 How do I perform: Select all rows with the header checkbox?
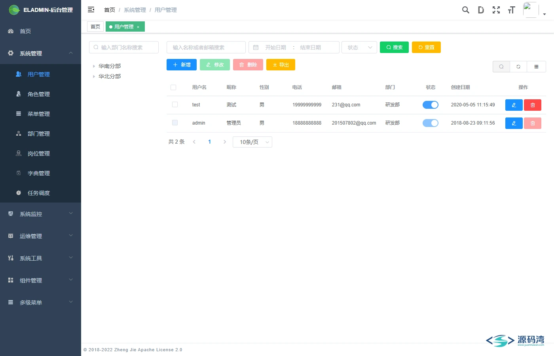[x=173, y=87]
